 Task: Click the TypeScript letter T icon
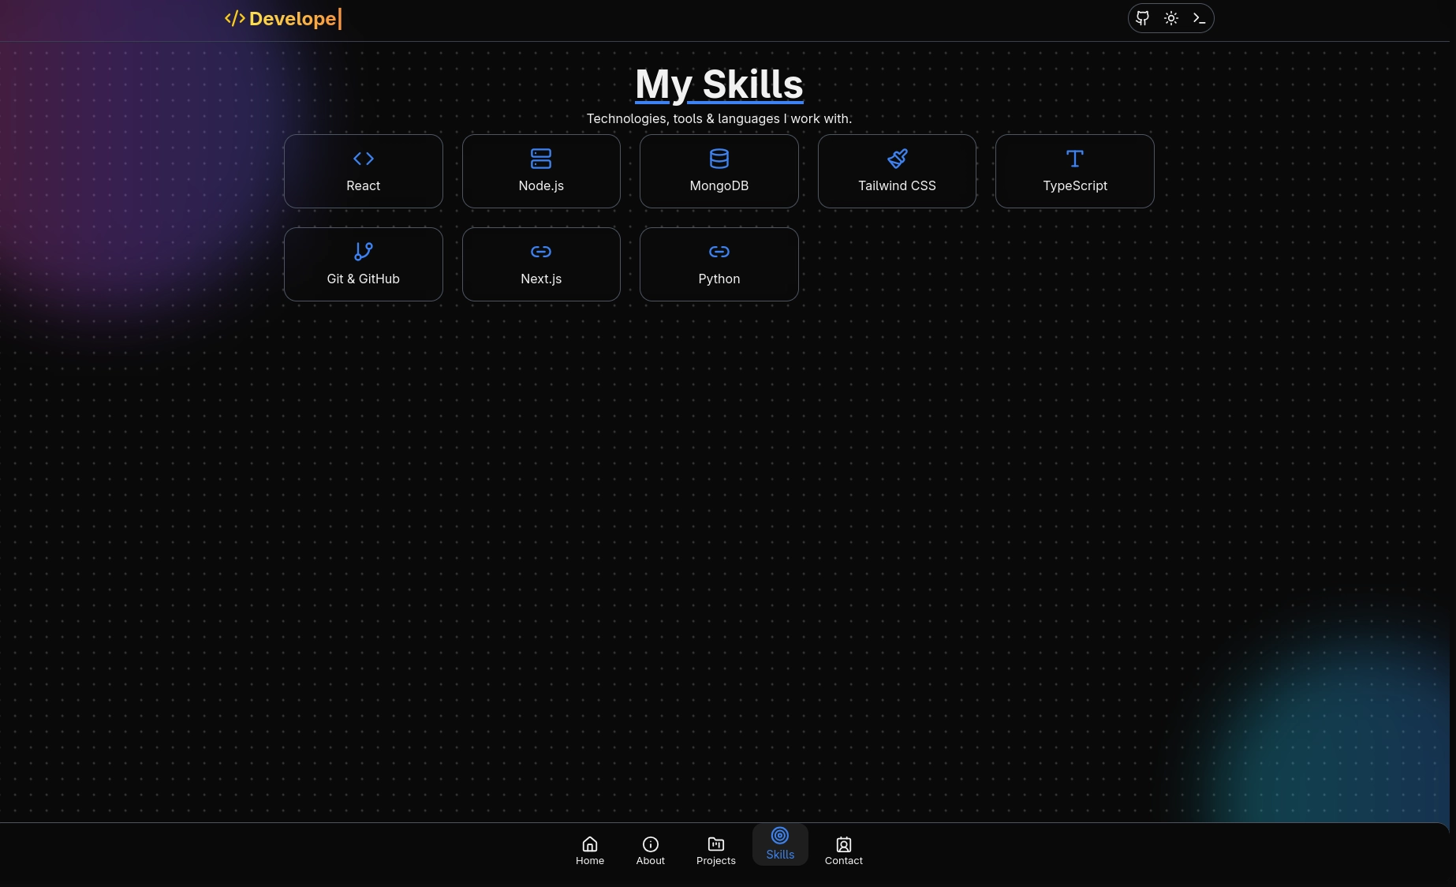pos(1075,159)
